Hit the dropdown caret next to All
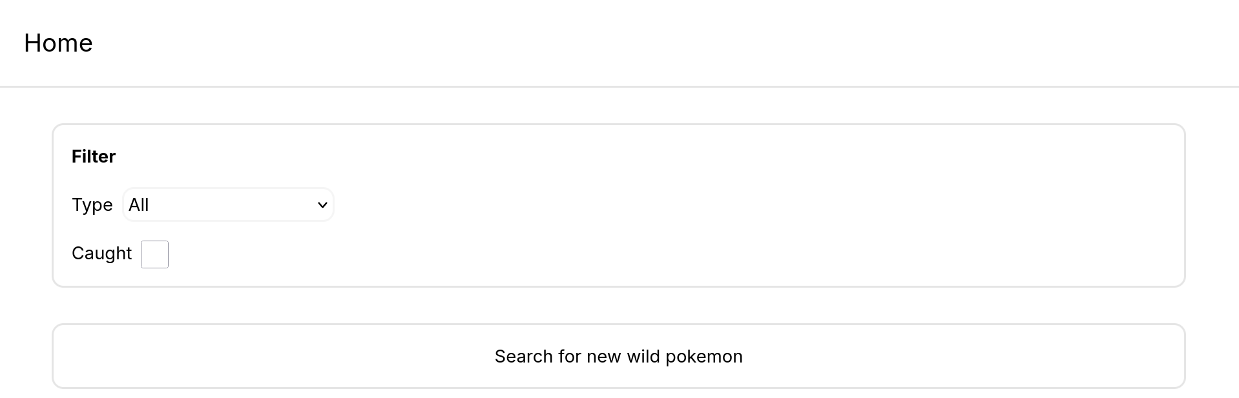 coord(322,205)
